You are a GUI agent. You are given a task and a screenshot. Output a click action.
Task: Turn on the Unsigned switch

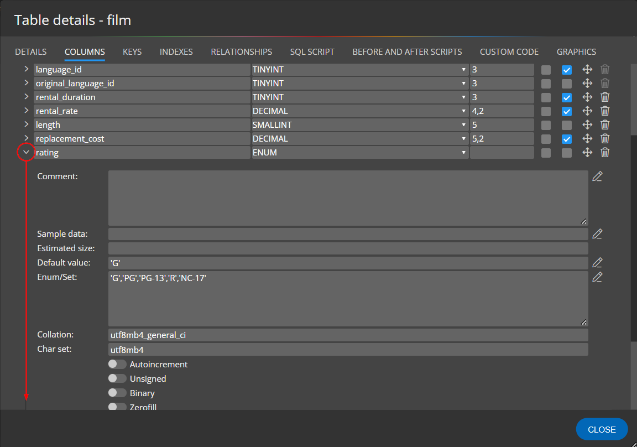(x=117, y=378)
